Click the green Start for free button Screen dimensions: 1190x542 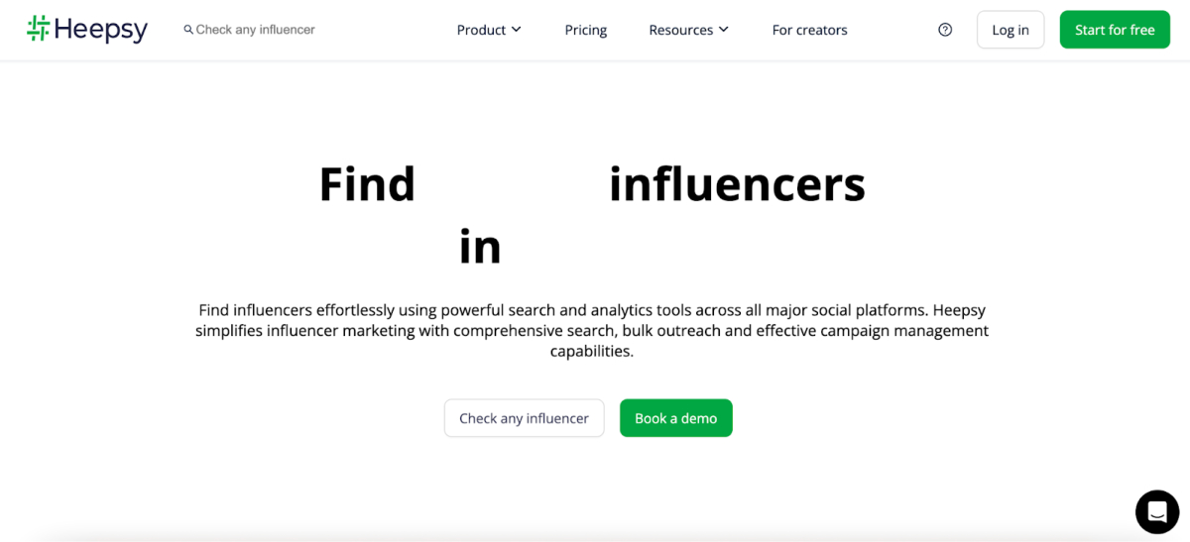pos(1115,30)
